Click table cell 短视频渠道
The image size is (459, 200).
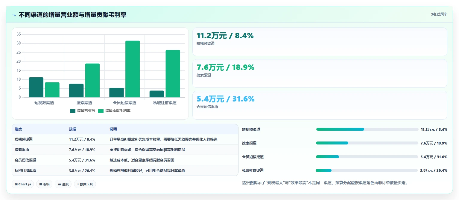[x=24, y=139]
